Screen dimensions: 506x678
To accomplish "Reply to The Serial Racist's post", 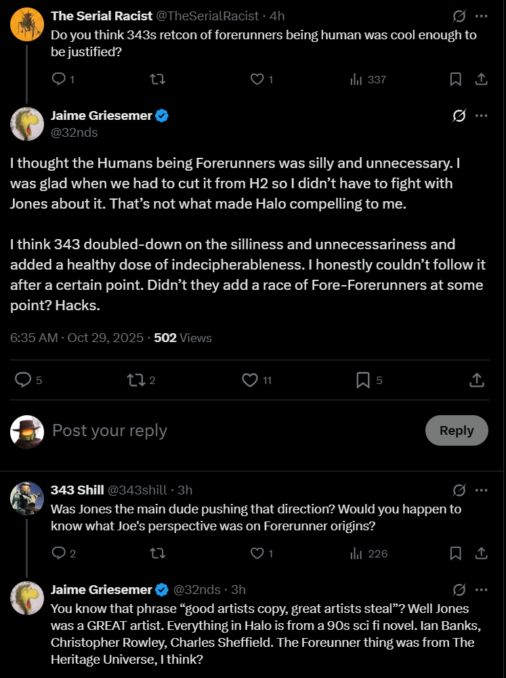I will coord(59,79).
